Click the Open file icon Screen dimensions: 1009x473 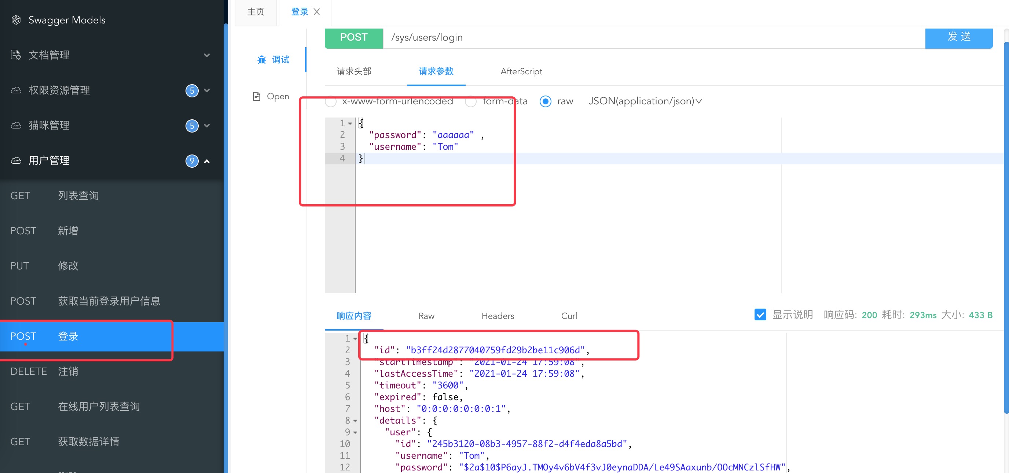[257, 96]
